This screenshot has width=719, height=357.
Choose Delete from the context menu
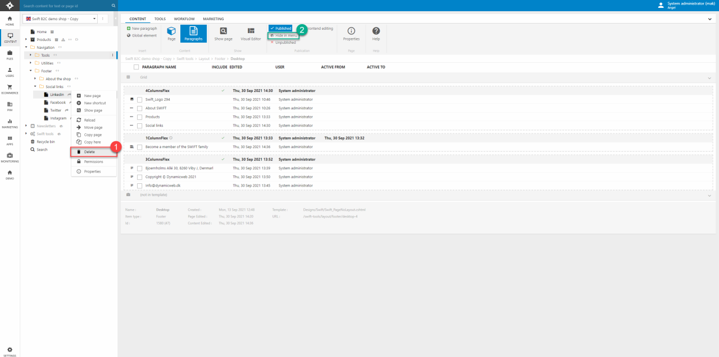tap(89, 152)
